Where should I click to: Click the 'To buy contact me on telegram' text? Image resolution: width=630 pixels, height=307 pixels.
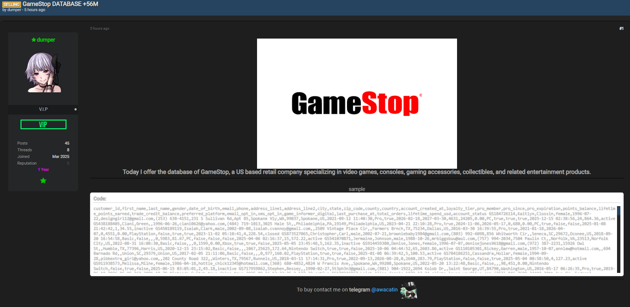point(333,290)
